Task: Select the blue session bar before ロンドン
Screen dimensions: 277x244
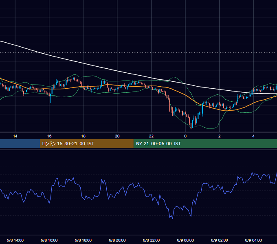Action: 20,144
